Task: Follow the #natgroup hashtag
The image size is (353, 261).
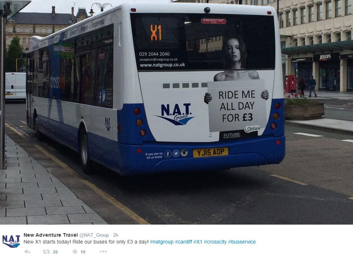Action: tap(162, 242)
